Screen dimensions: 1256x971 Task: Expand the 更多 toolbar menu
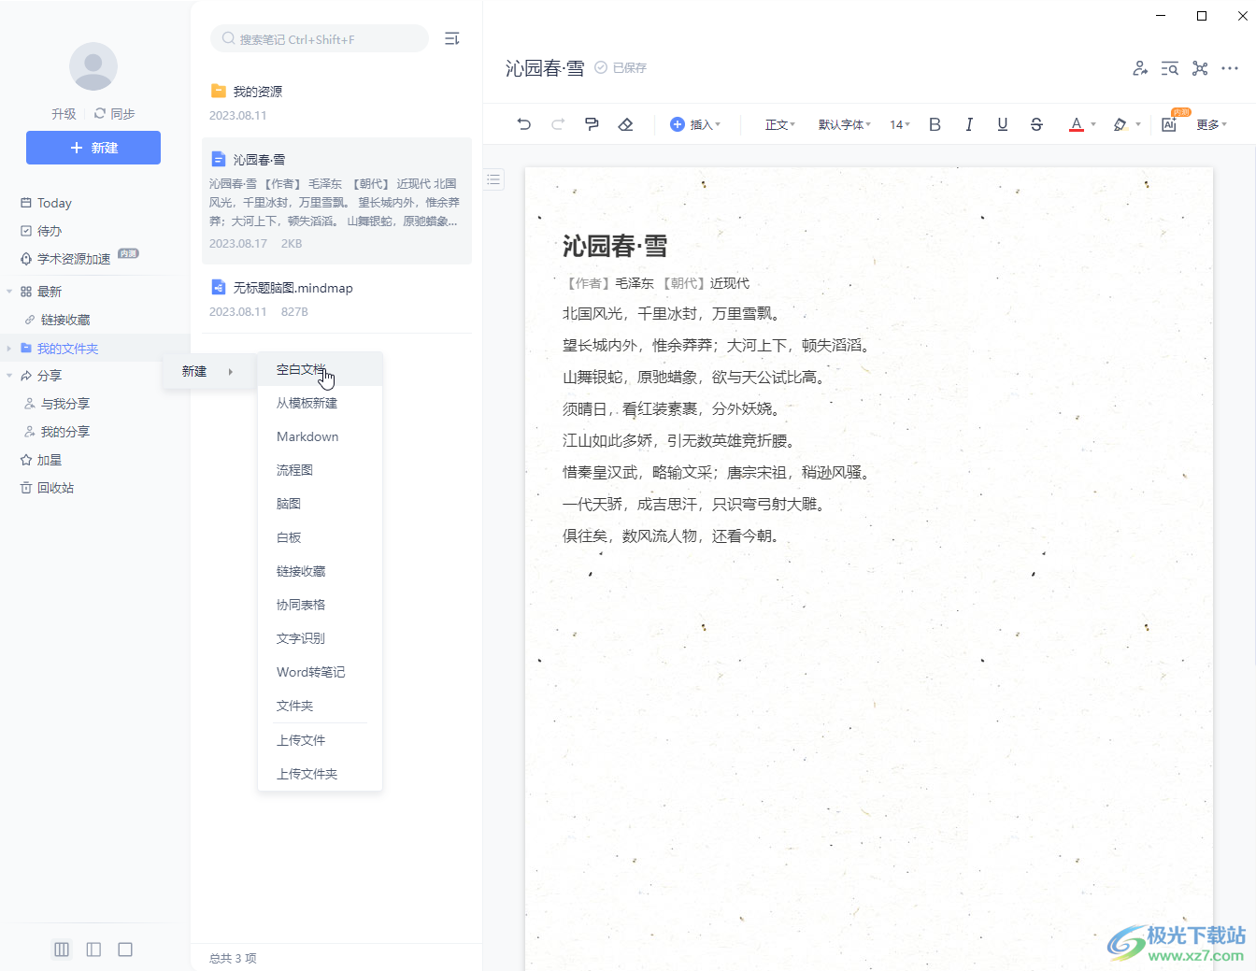[x=1211, y=124]
